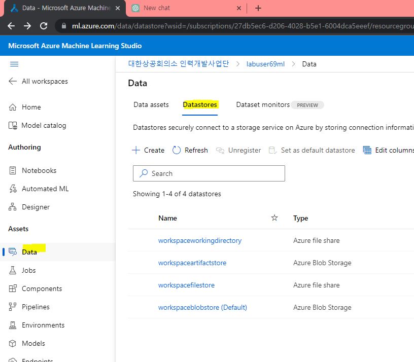414x362 pixels.
Task: Open the workspaceworkingdirectory datastore link
Action: [200, 240]
